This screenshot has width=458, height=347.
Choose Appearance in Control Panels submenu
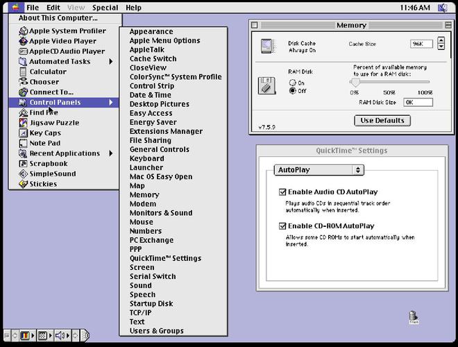[x=173, y=31]
